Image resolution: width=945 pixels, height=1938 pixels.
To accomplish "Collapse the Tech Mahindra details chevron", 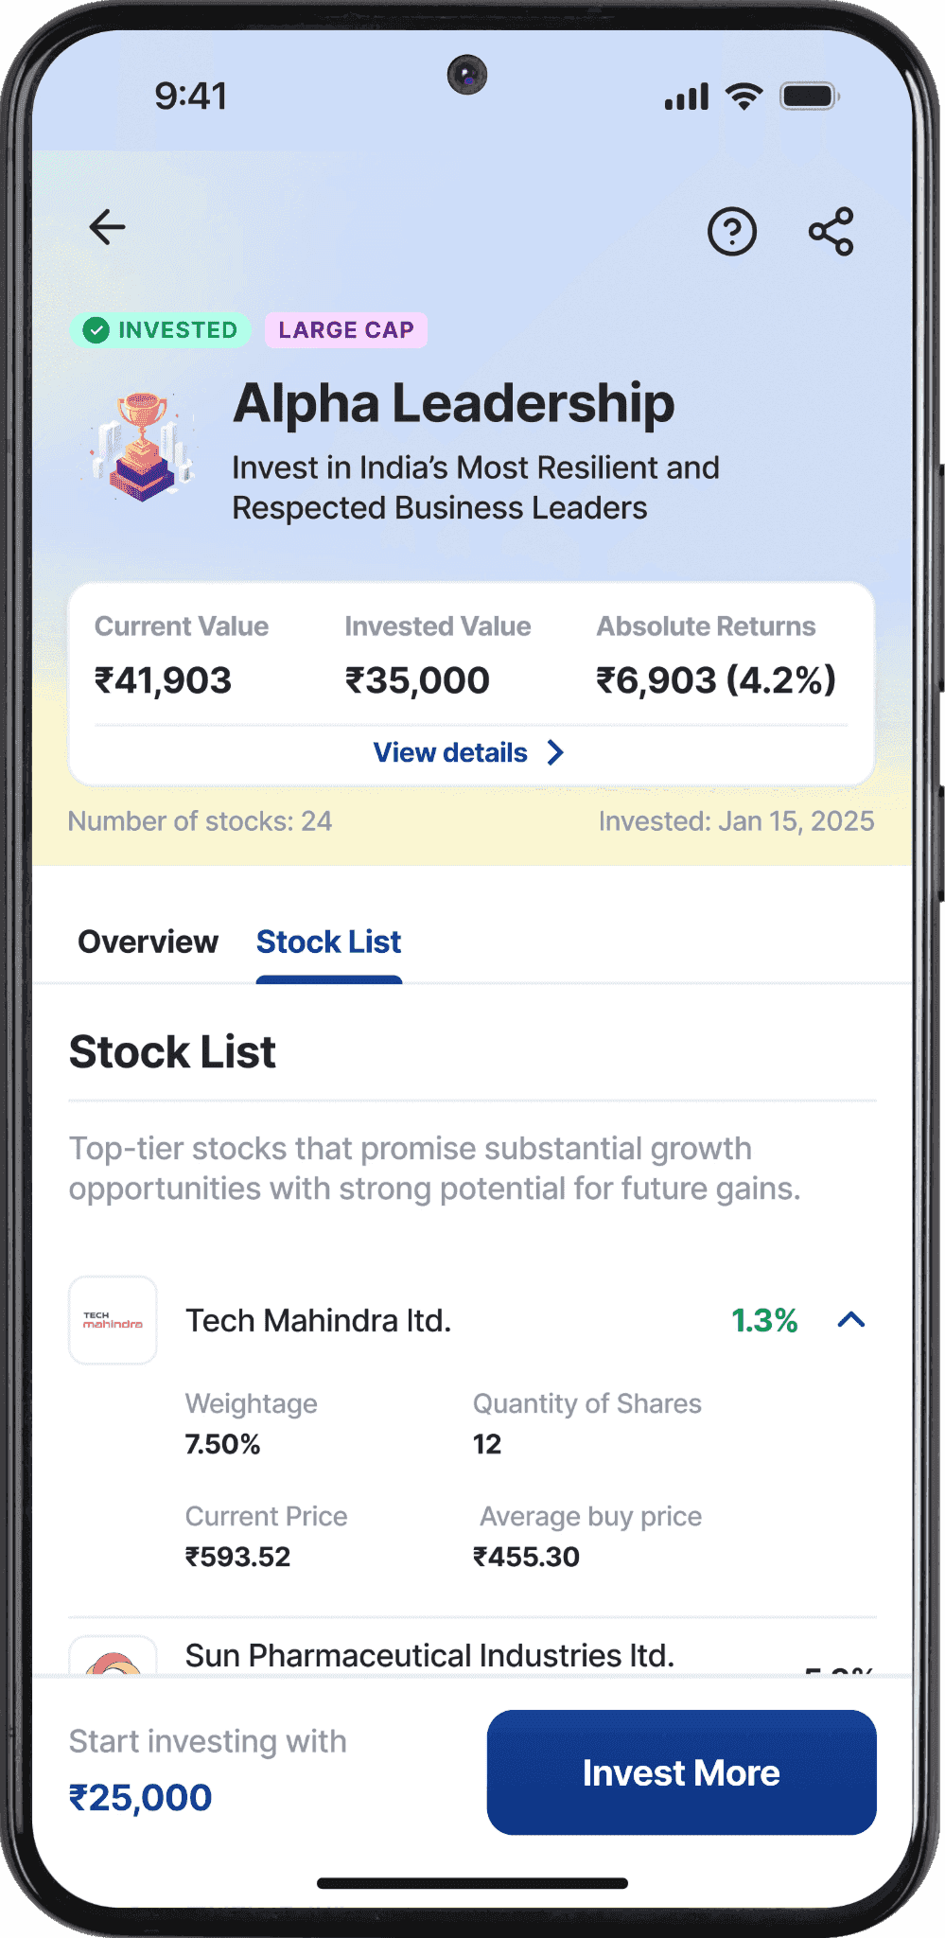I will pyautogui.click(x=851, y=1320).
